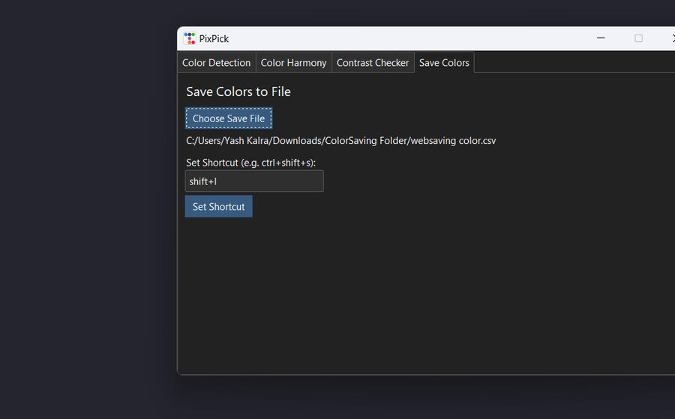The image size is (675, 419).
Task: Click the PixPick app icon in title bar
Action: tap(189, 38)
